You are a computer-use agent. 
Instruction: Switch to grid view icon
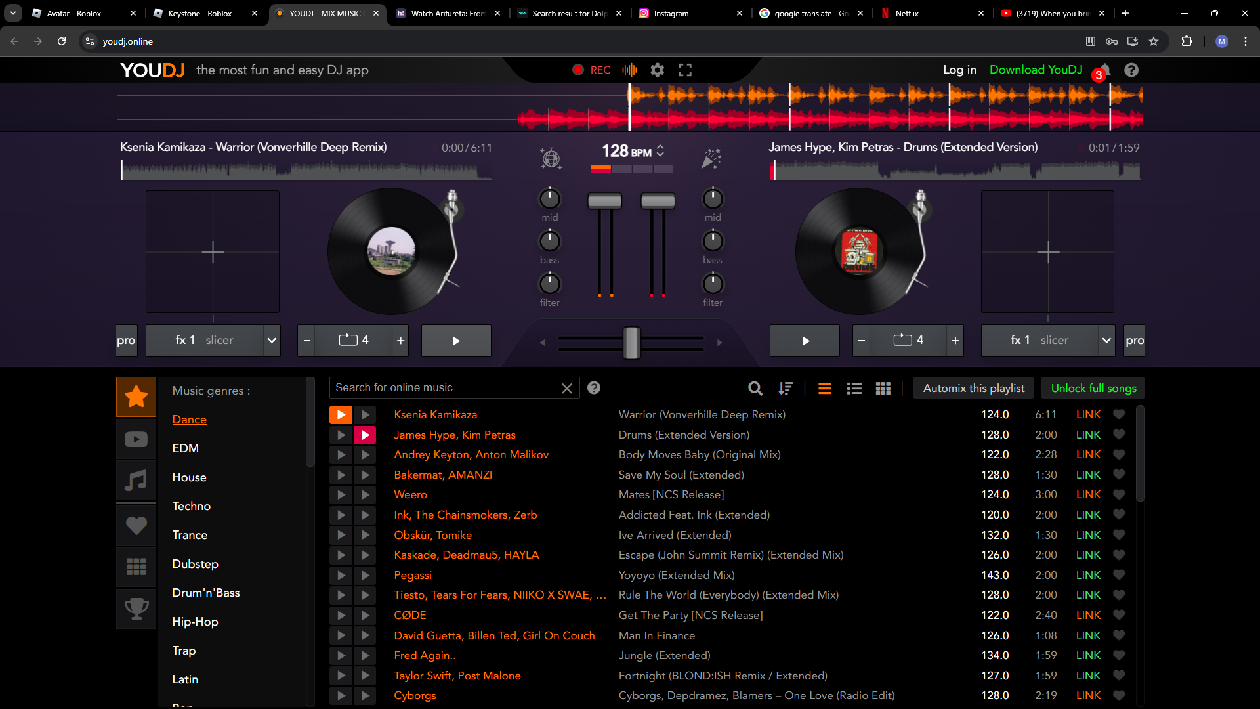pyautogui.click(x=883, y=389)
